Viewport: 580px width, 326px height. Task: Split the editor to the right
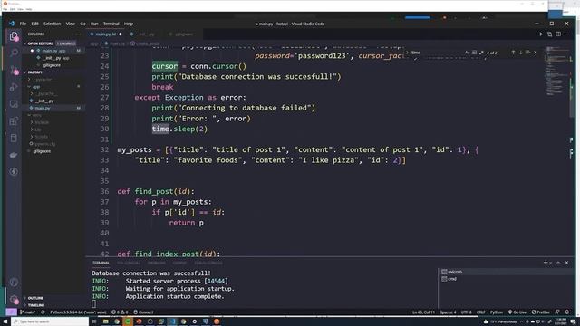(558, 34)
